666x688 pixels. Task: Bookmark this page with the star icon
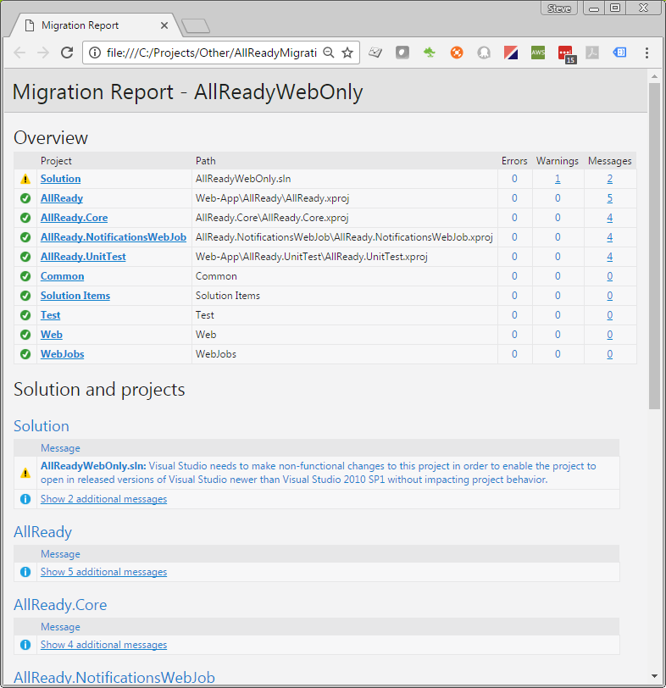[x=347, y=53]
